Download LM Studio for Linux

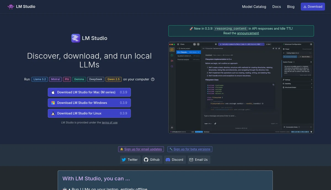click(x=89, y=113)
